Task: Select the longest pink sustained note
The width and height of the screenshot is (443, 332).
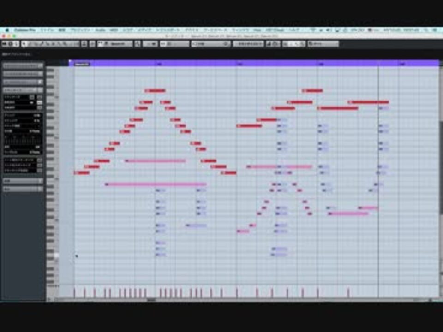Action: [156, 184]
